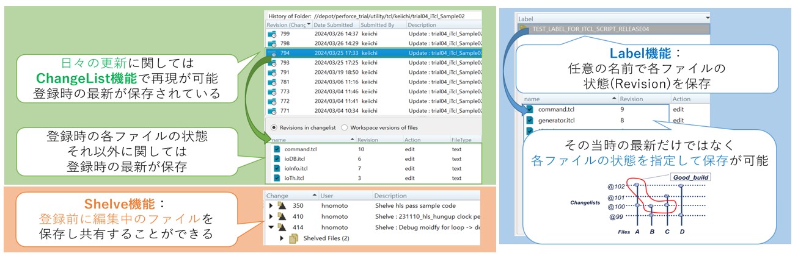Select revision row dated 2024/03/25 17:33

pos(373,54)
